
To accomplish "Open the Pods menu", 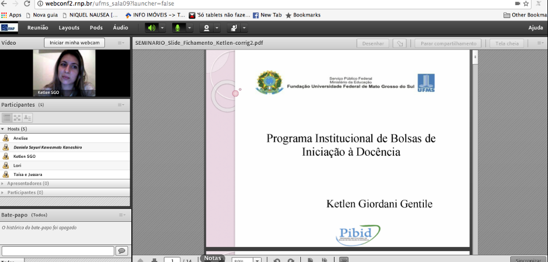I will pos(96,28).
